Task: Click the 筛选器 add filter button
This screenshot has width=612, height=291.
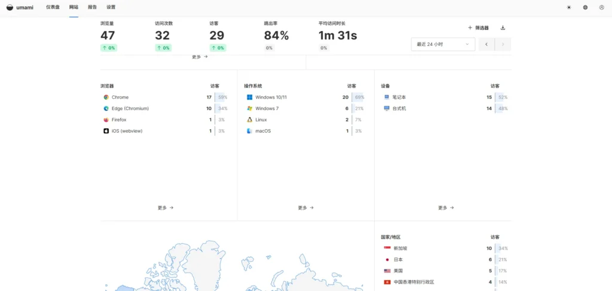Action: pos(478,27)
